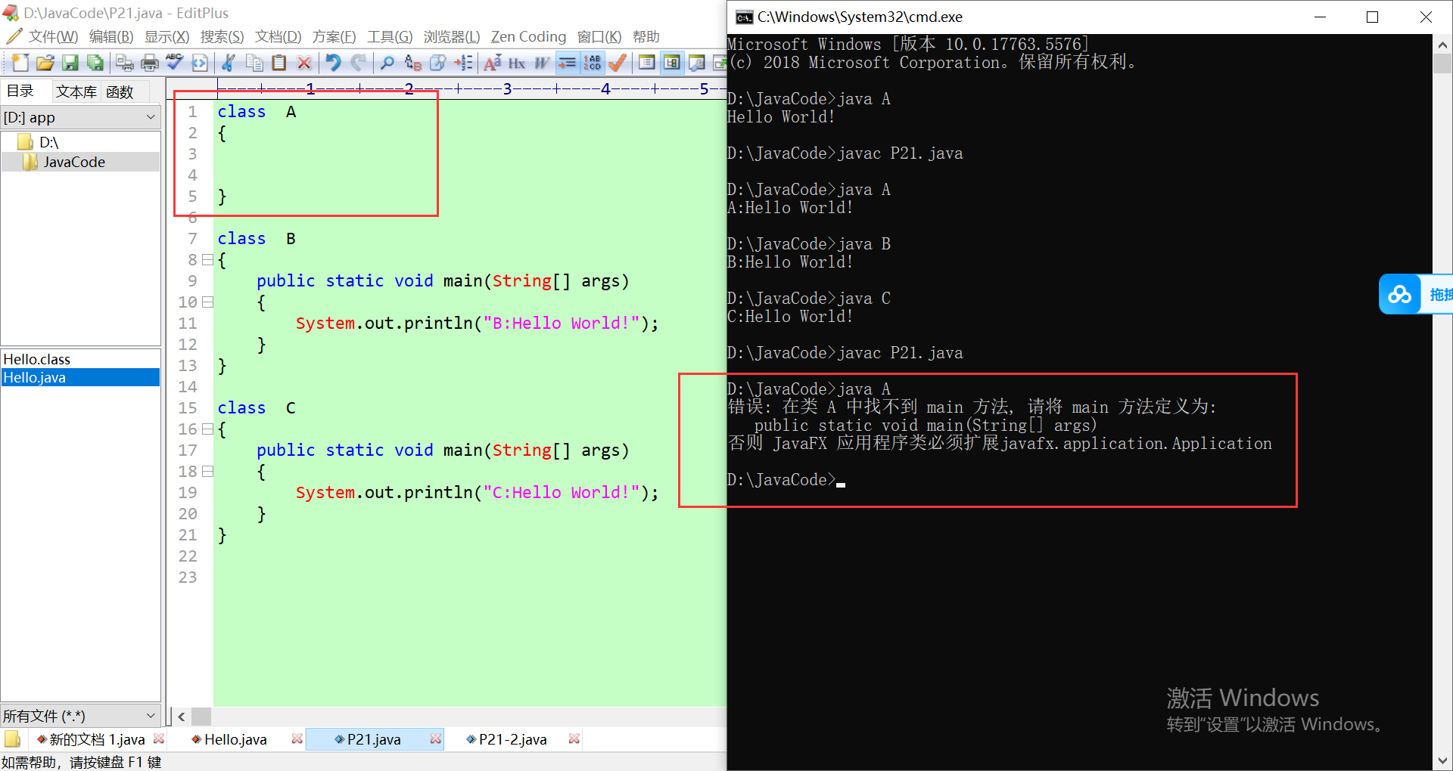Maximize the cmd.exe window
Viewport: 1453px width, 771px height.
[x=1372, y=17]
